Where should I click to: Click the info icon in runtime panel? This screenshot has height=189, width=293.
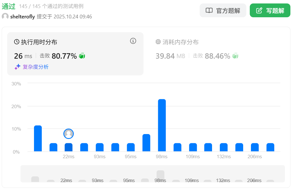133,41
